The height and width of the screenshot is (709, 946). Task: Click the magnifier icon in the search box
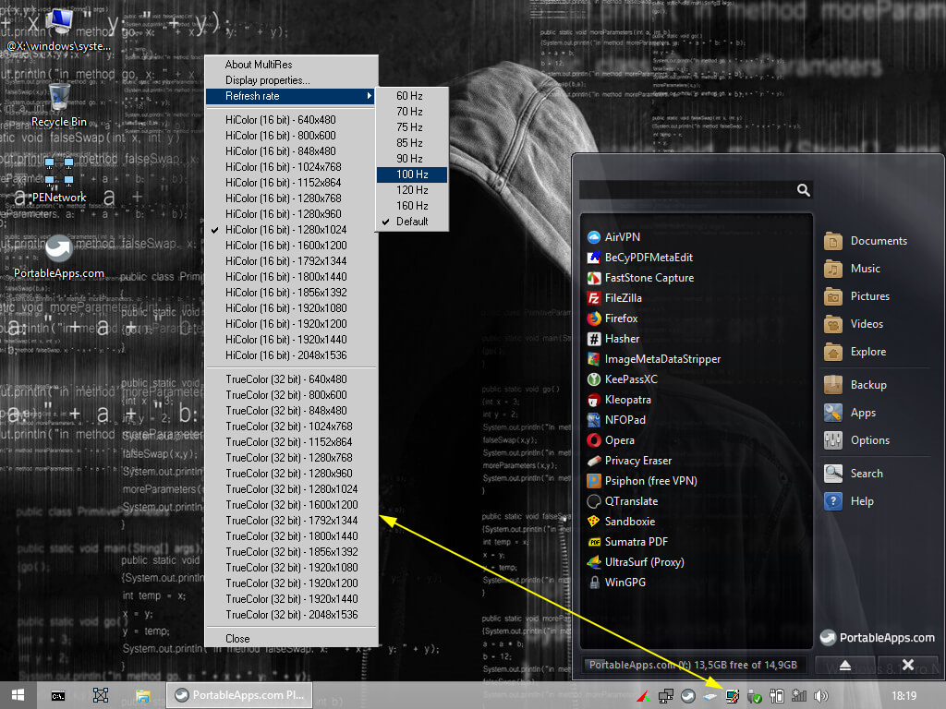click(803, 190)
